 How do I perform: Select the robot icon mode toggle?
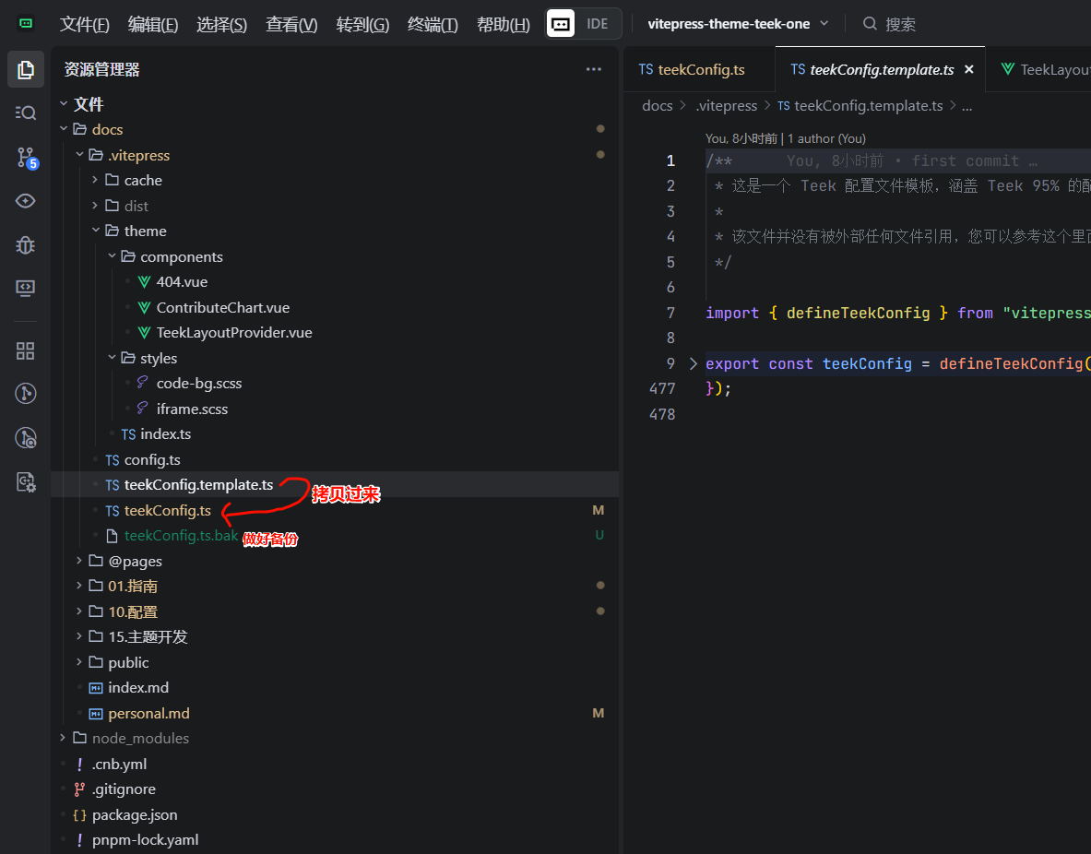(561, 24)
